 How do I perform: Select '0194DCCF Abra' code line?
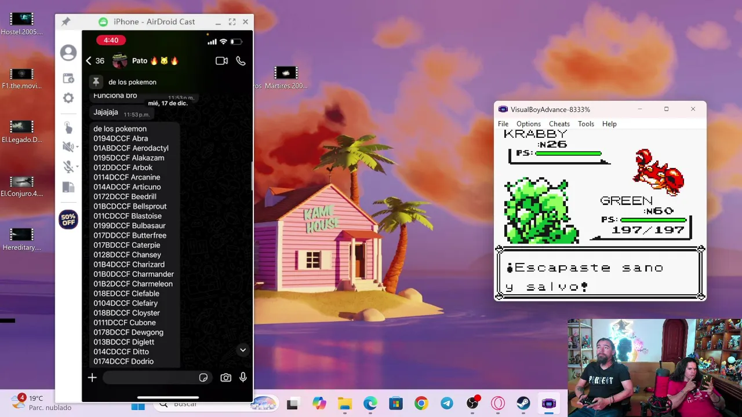[x=121, y=138]
